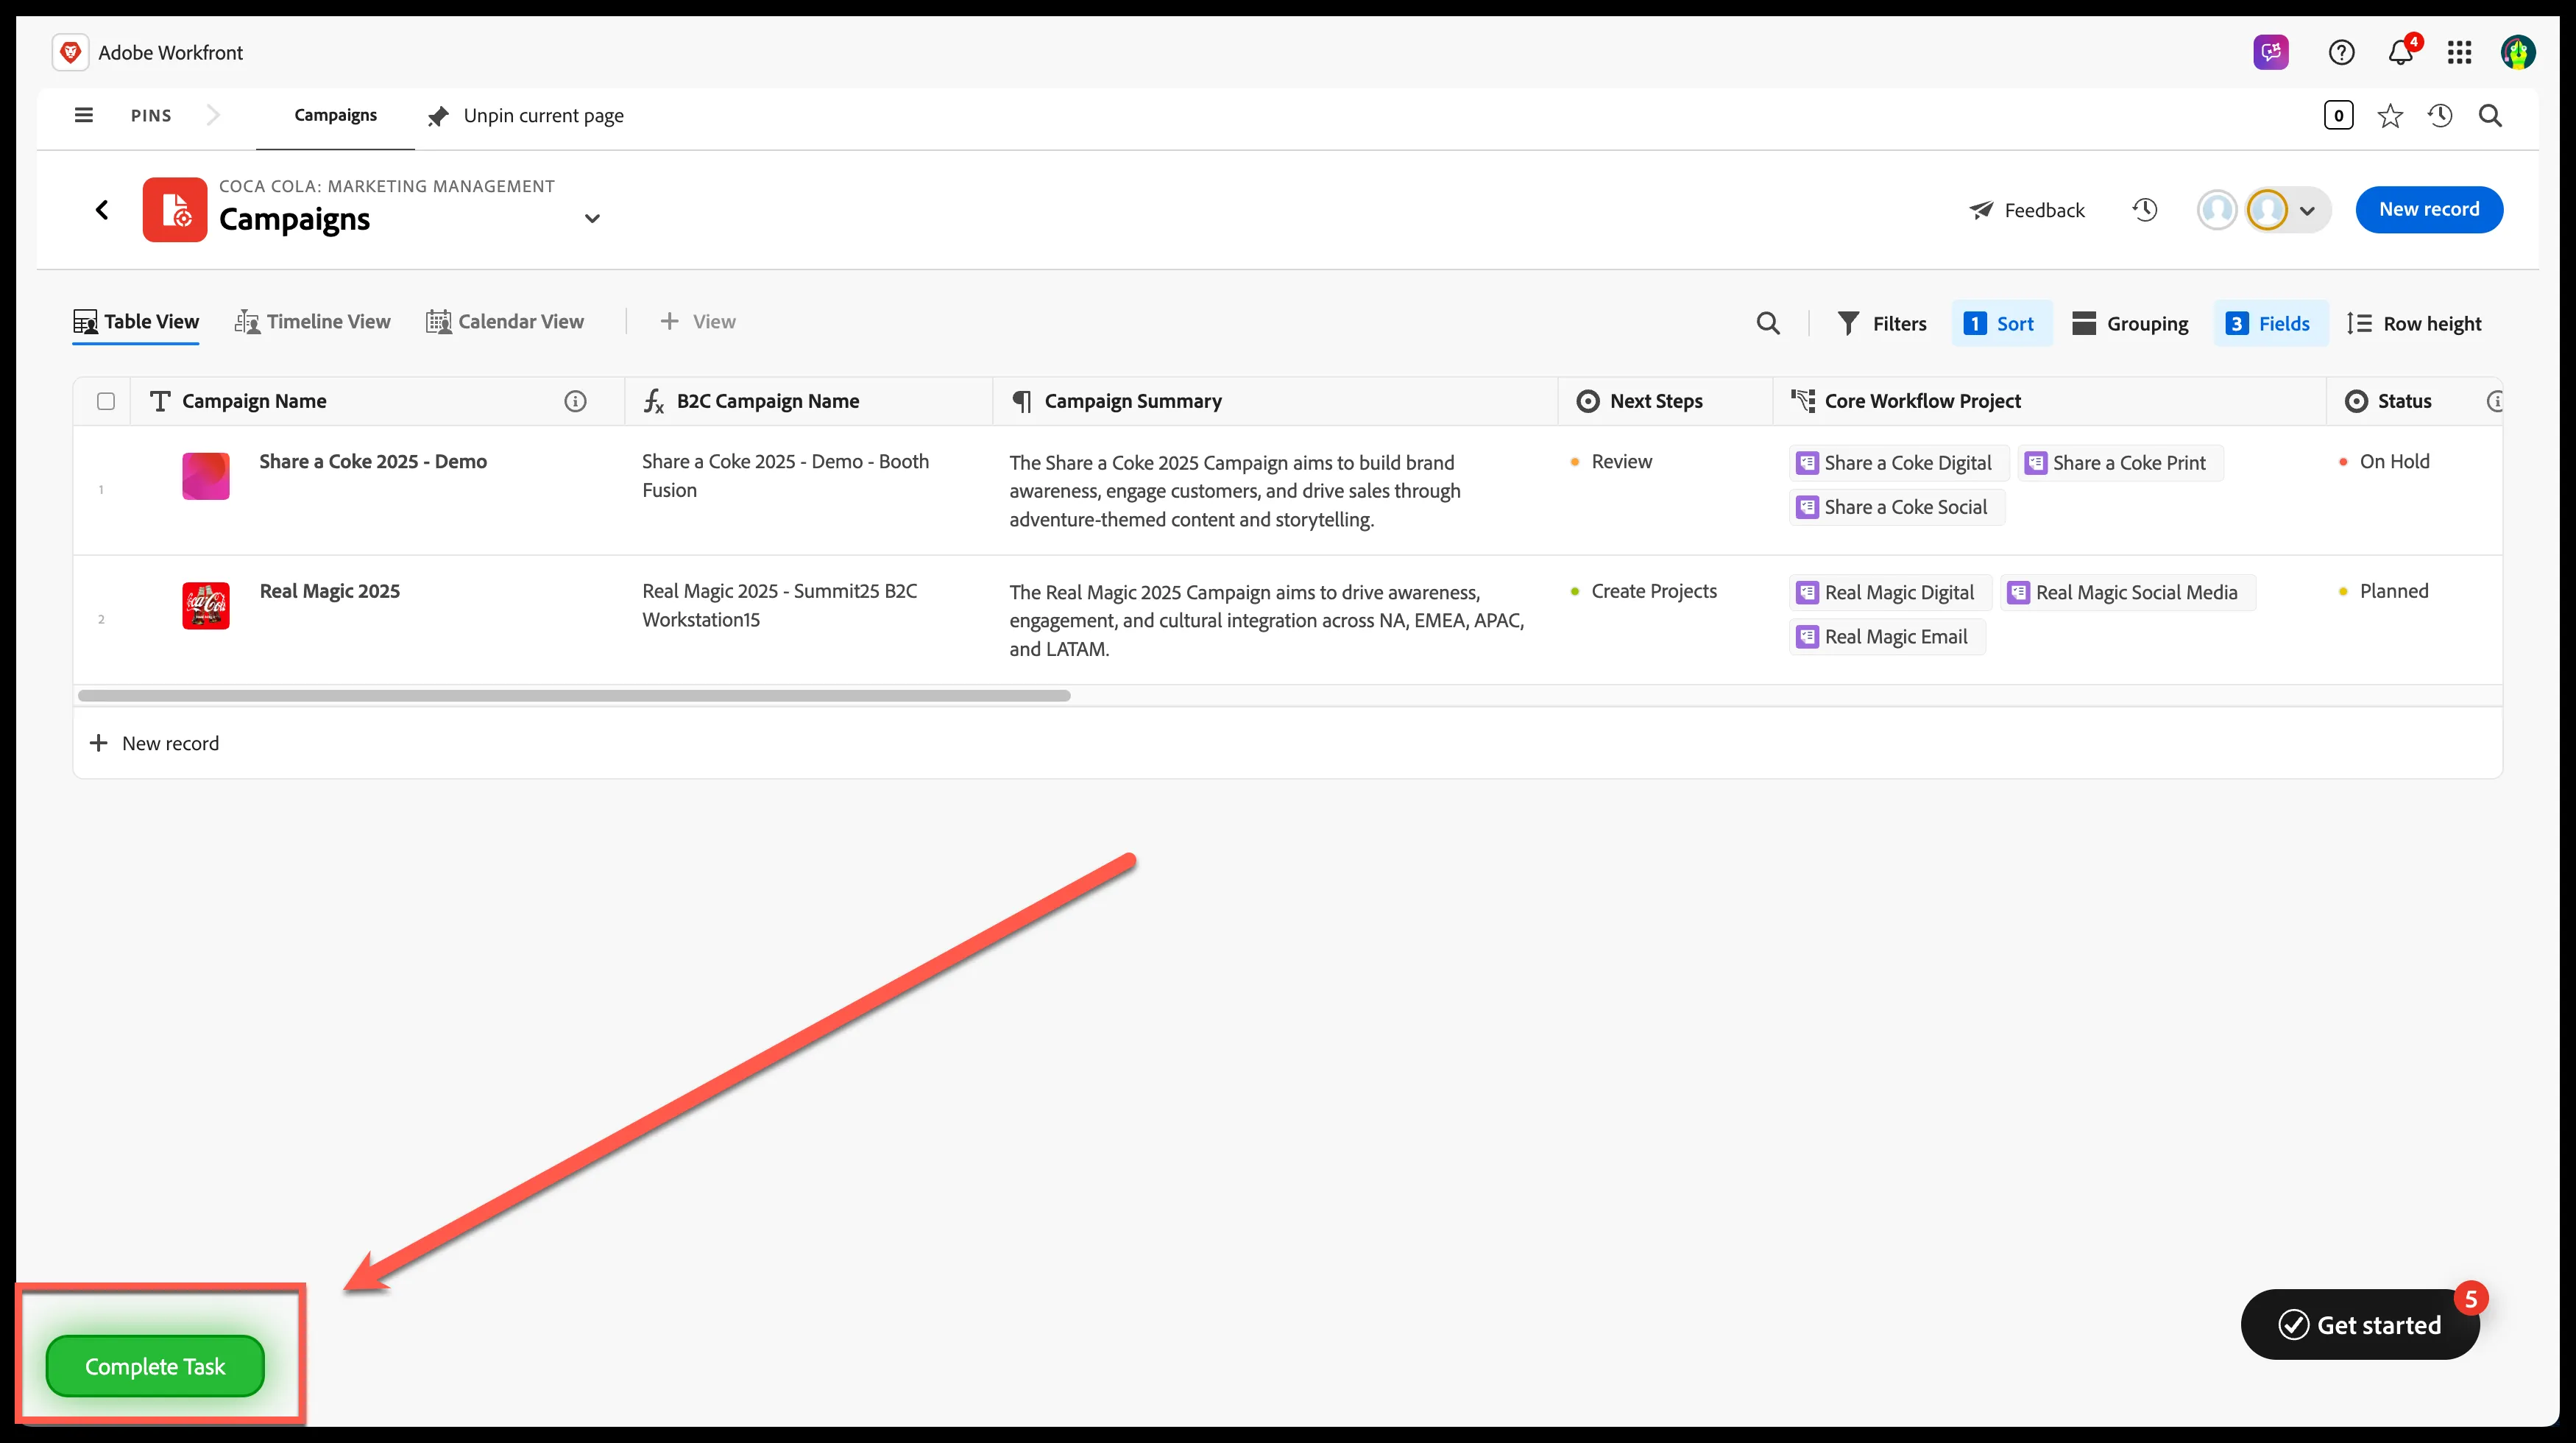Click the Feedback link

click(x=2027, y=210)
